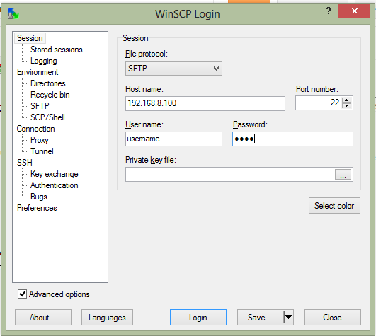
Task: Open the Directories settings page
Action: pyautogui.click(x=48, y=83)
